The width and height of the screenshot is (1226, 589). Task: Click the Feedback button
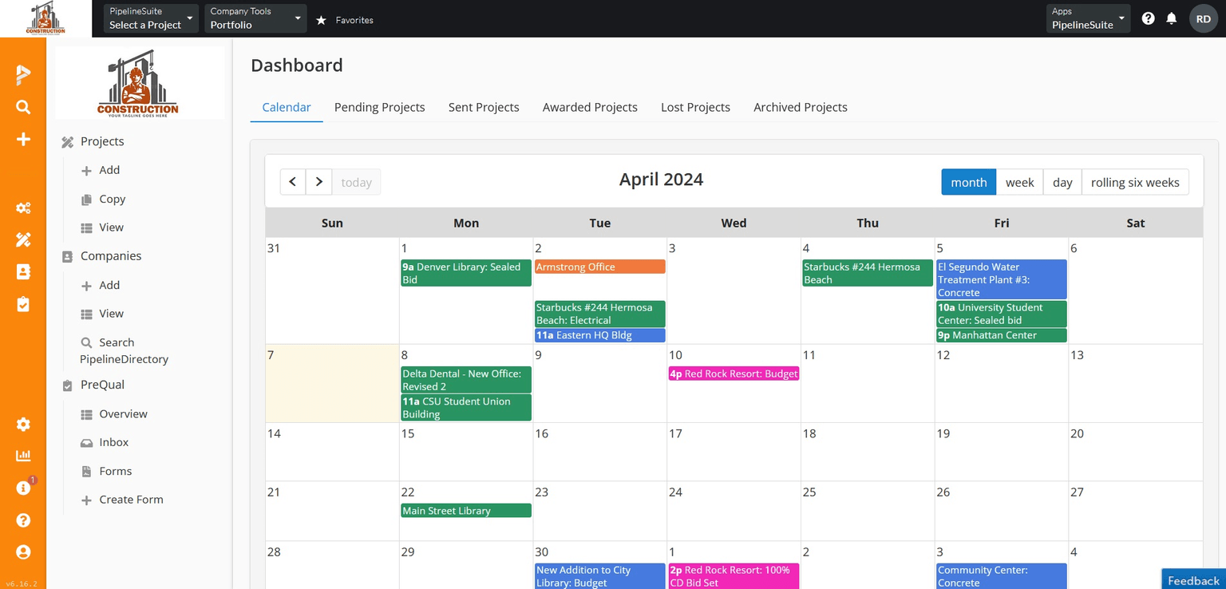click(1193, 580)
